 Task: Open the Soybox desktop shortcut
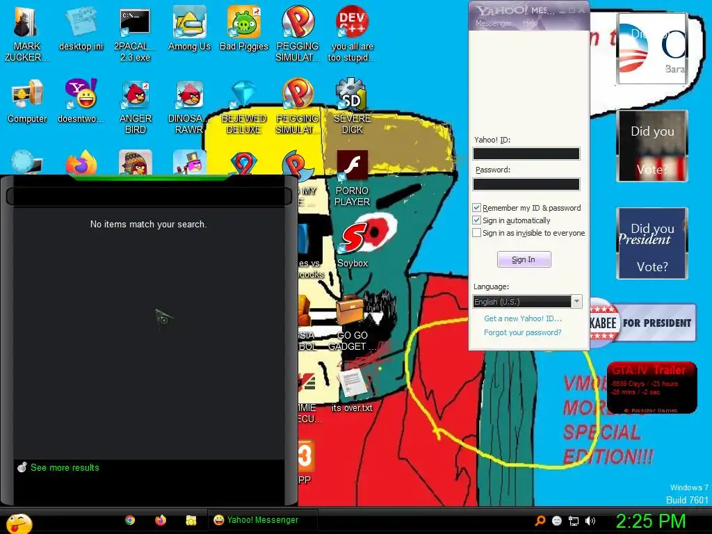tap(353, 245)
